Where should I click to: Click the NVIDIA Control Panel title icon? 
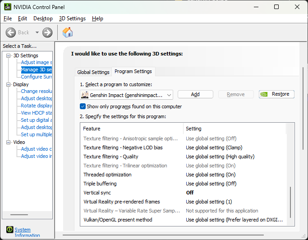[8, 7]
